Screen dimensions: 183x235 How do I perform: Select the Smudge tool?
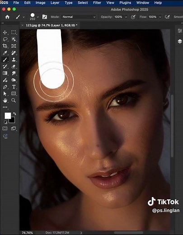pyautogui.click(x=14, y=73)
